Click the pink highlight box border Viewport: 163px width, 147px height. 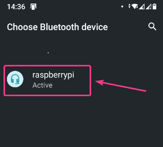[47, 66]
